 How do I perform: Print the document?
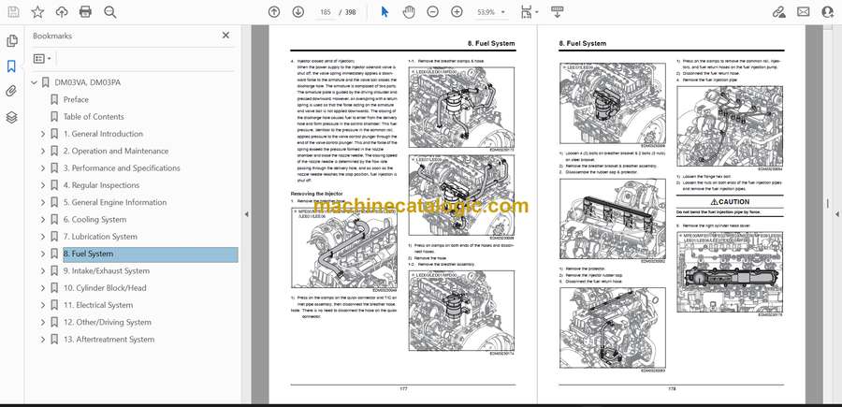85,12
